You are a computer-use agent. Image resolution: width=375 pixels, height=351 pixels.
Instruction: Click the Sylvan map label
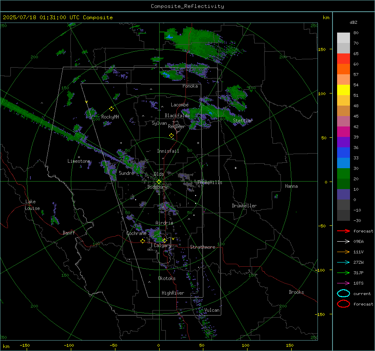[x=159, y=123]
